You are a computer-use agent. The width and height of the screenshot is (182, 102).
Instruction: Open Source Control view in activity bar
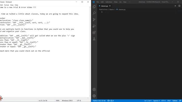tap(94, 20)
